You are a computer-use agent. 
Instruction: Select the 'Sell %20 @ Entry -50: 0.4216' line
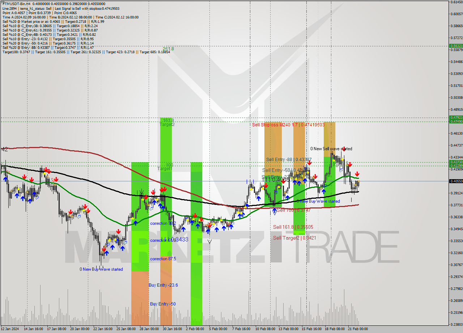[48, 43]
